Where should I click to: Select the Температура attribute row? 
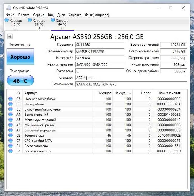[x=95, y=135]
